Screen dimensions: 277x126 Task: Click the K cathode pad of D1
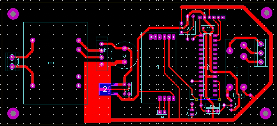228,95
